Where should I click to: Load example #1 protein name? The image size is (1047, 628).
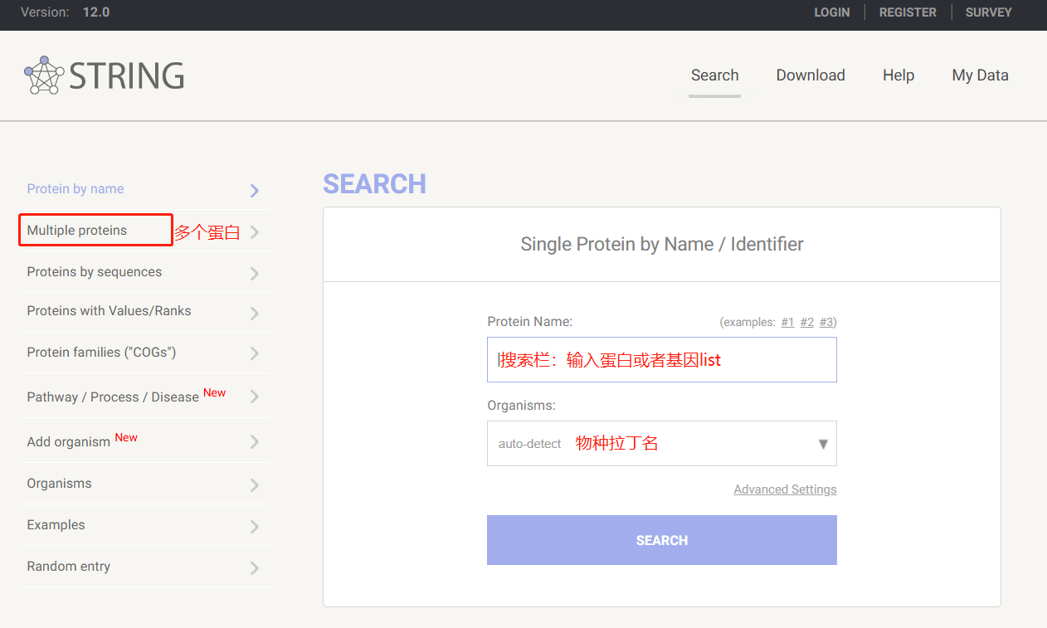pyautogui.click(x=787, y=322)
